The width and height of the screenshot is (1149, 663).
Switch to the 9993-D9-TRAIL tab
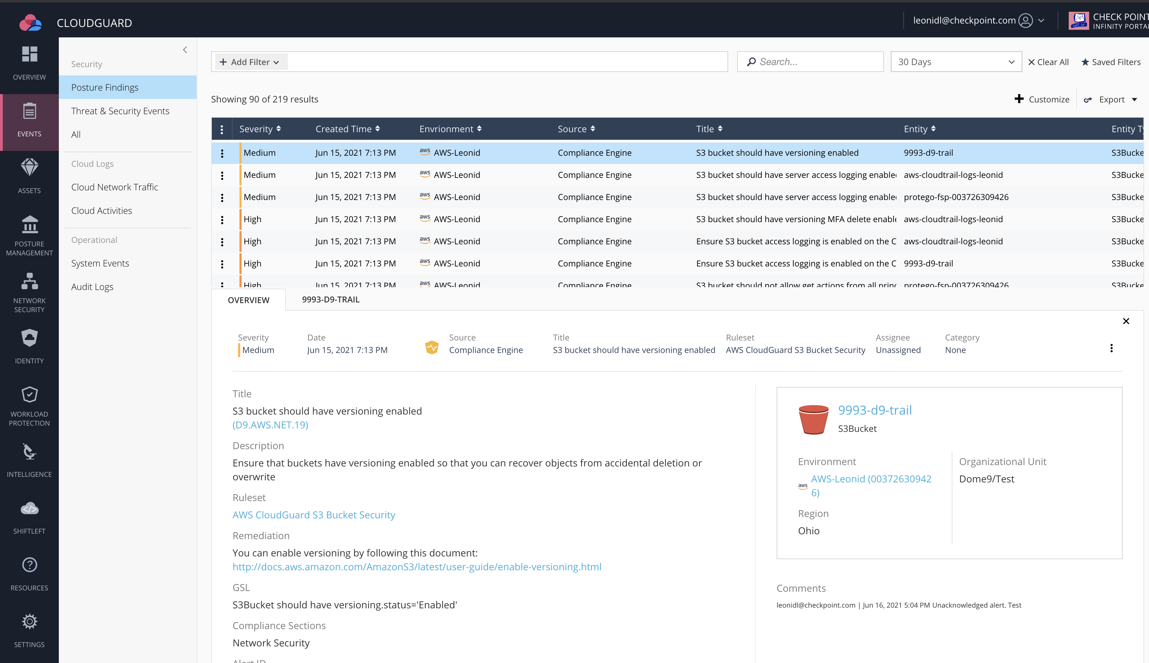click(331, 300)
